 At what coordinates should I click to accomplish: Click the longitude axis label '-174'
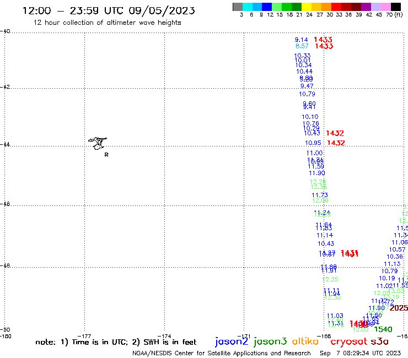point(164,337)
